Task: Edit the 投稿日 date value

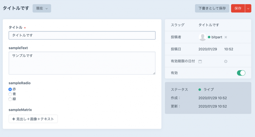Action: click(208, 49)
